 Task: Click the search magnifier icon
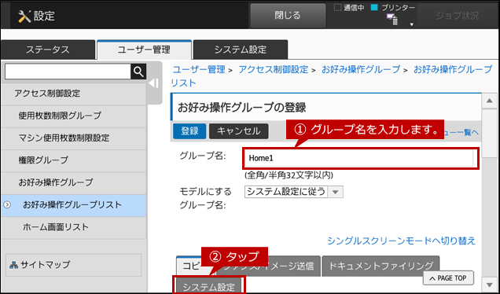click(138, 72)
